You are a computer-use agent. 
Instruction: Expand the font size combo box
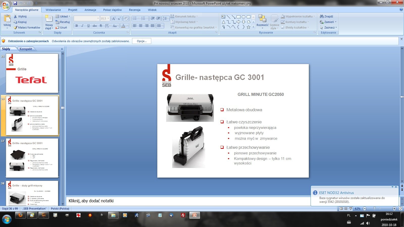pyautogui.click(x=108, y=18)
